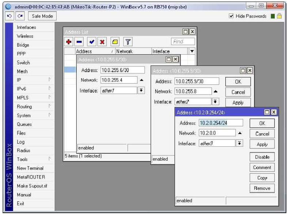The height and width of the screenshot is (215, 289).
Task: Open the MetaROUTER menu item
Action: 34,177
